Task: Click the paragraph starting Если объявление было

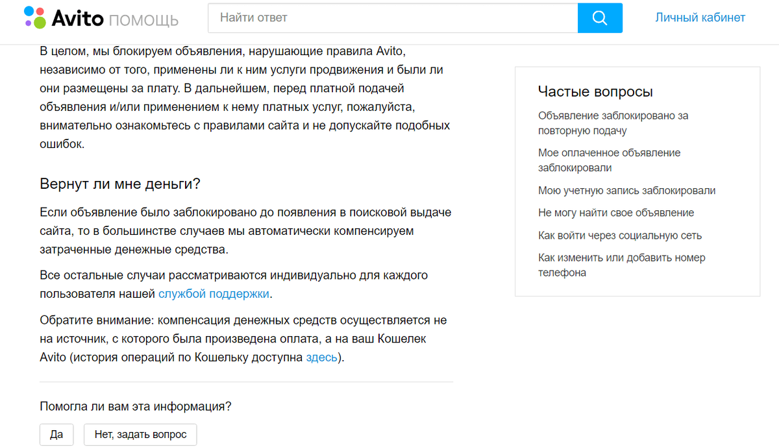Action: (245, 231)
